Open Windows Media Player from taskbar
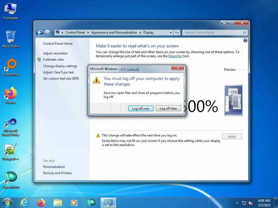This screenshot has height=208, width=278. click(x=74, y=203)
